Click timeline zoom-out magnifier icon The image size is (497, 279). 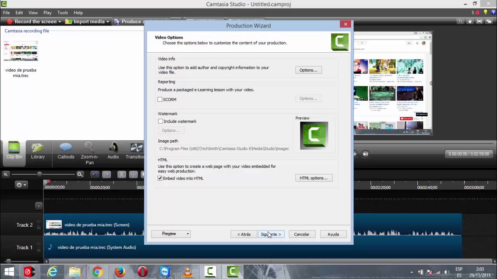click(6, 174)
